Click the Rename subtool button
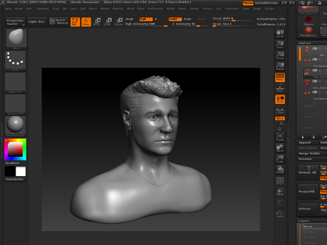The height and width of the screenshot is (245, 327). coord(313,159)
